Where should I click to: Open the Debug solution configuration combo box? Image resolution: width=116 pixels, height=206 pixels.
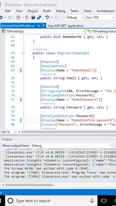click(74, 17)
